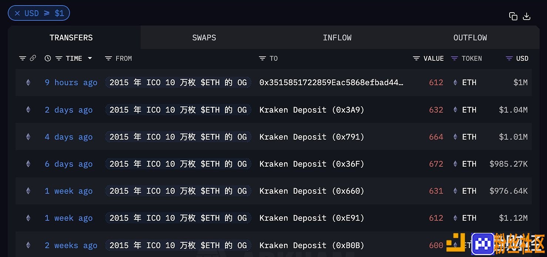Switch to the INFLOW tab
This screenshot has width=547, height=257.
click(337, 38)
